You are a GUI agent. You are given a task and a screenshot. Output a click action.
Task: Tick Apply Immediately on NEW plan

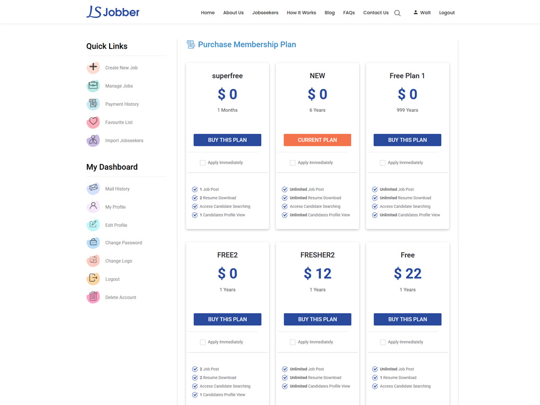click(x=292, y=163)
